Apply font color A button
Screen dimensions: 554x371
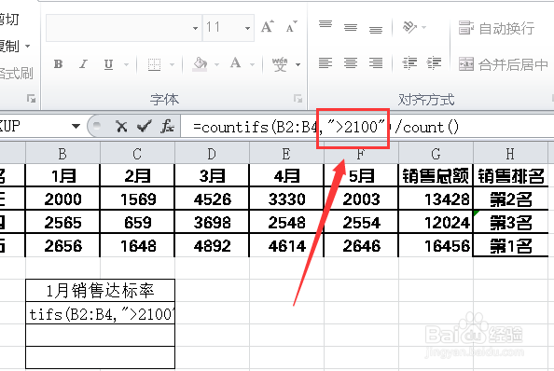235,64
